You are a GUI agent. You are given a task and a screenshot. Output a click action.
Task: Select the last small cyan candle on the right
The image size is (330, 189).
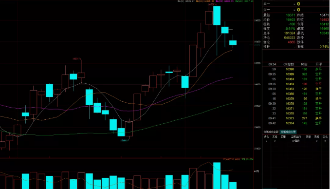click(233, 42)
